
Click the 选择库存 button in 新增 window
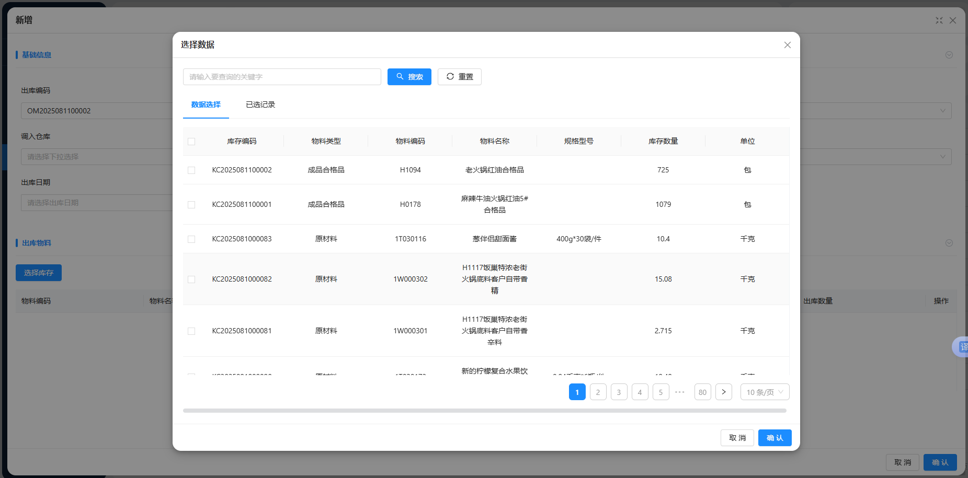pyautogui.click(x=39, y=273)
